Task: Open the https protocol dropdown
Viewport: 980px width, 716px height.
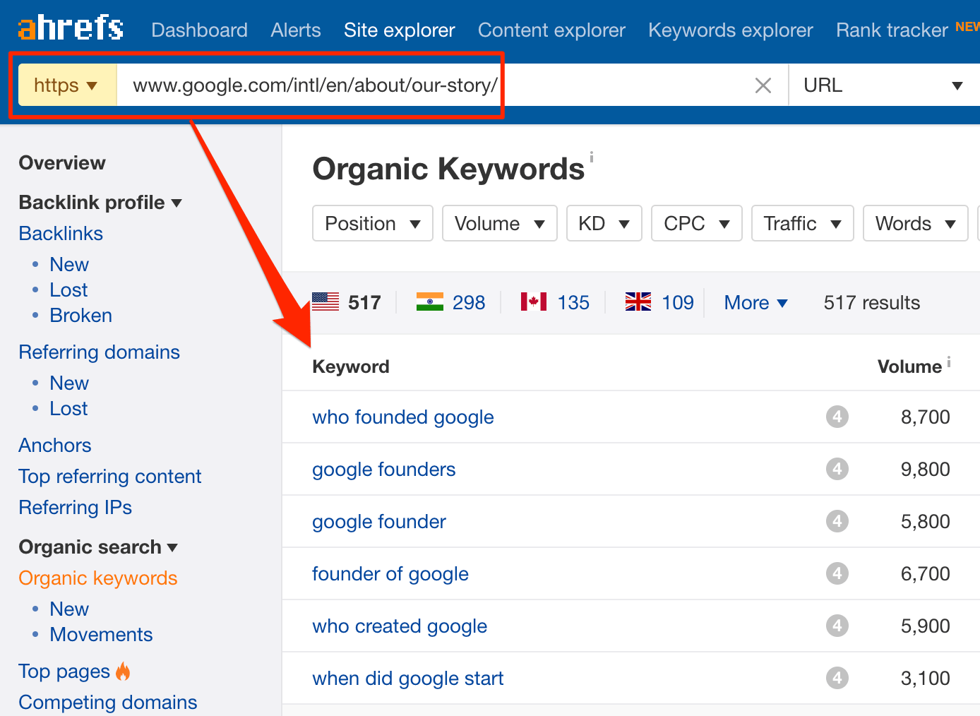Action: pyautogui.click(x=66, y=85)
